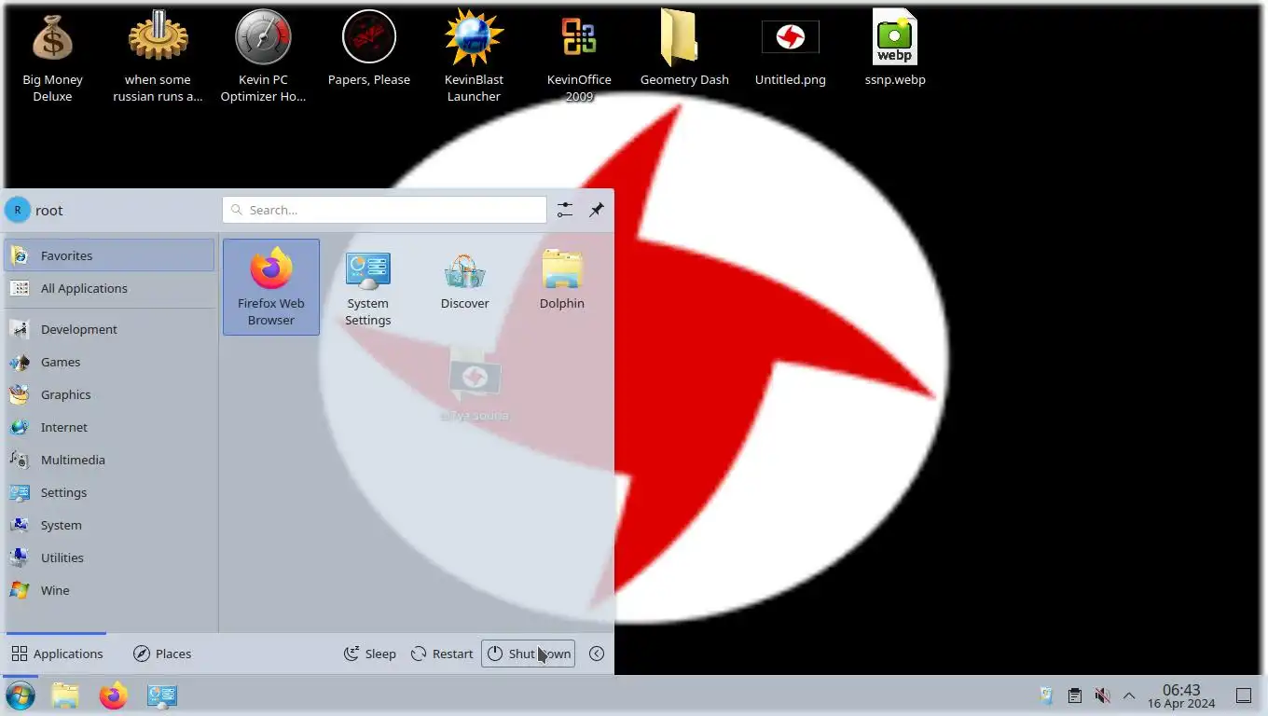Open the Games category
Viewport: 1268px width, 716px height.
tap(110, 362)
